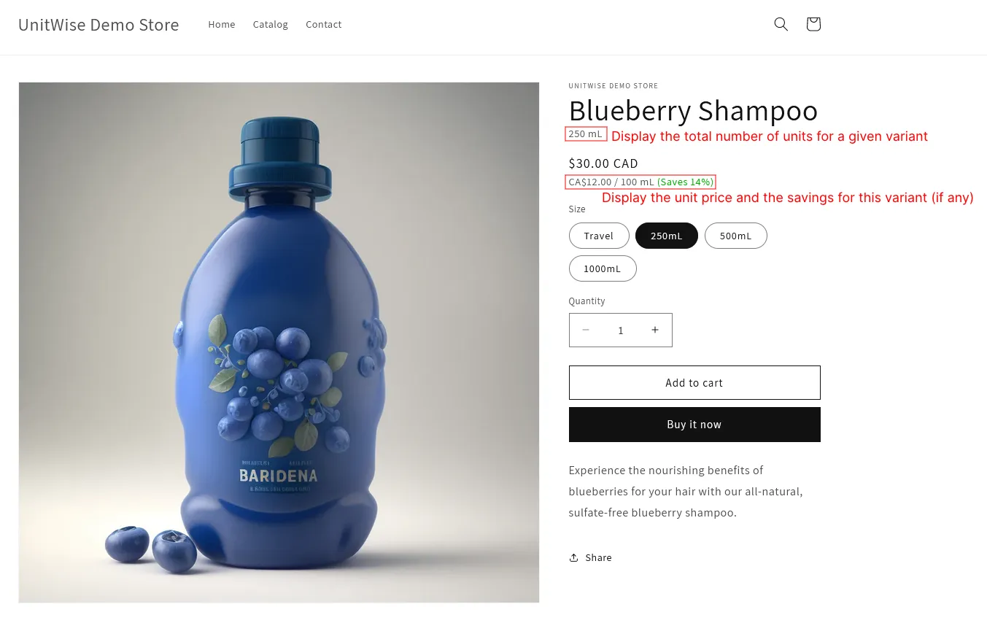Viewport: 987px width, 623px height.
Task: Open the Catalog menu item
Action: coord(271,24)
